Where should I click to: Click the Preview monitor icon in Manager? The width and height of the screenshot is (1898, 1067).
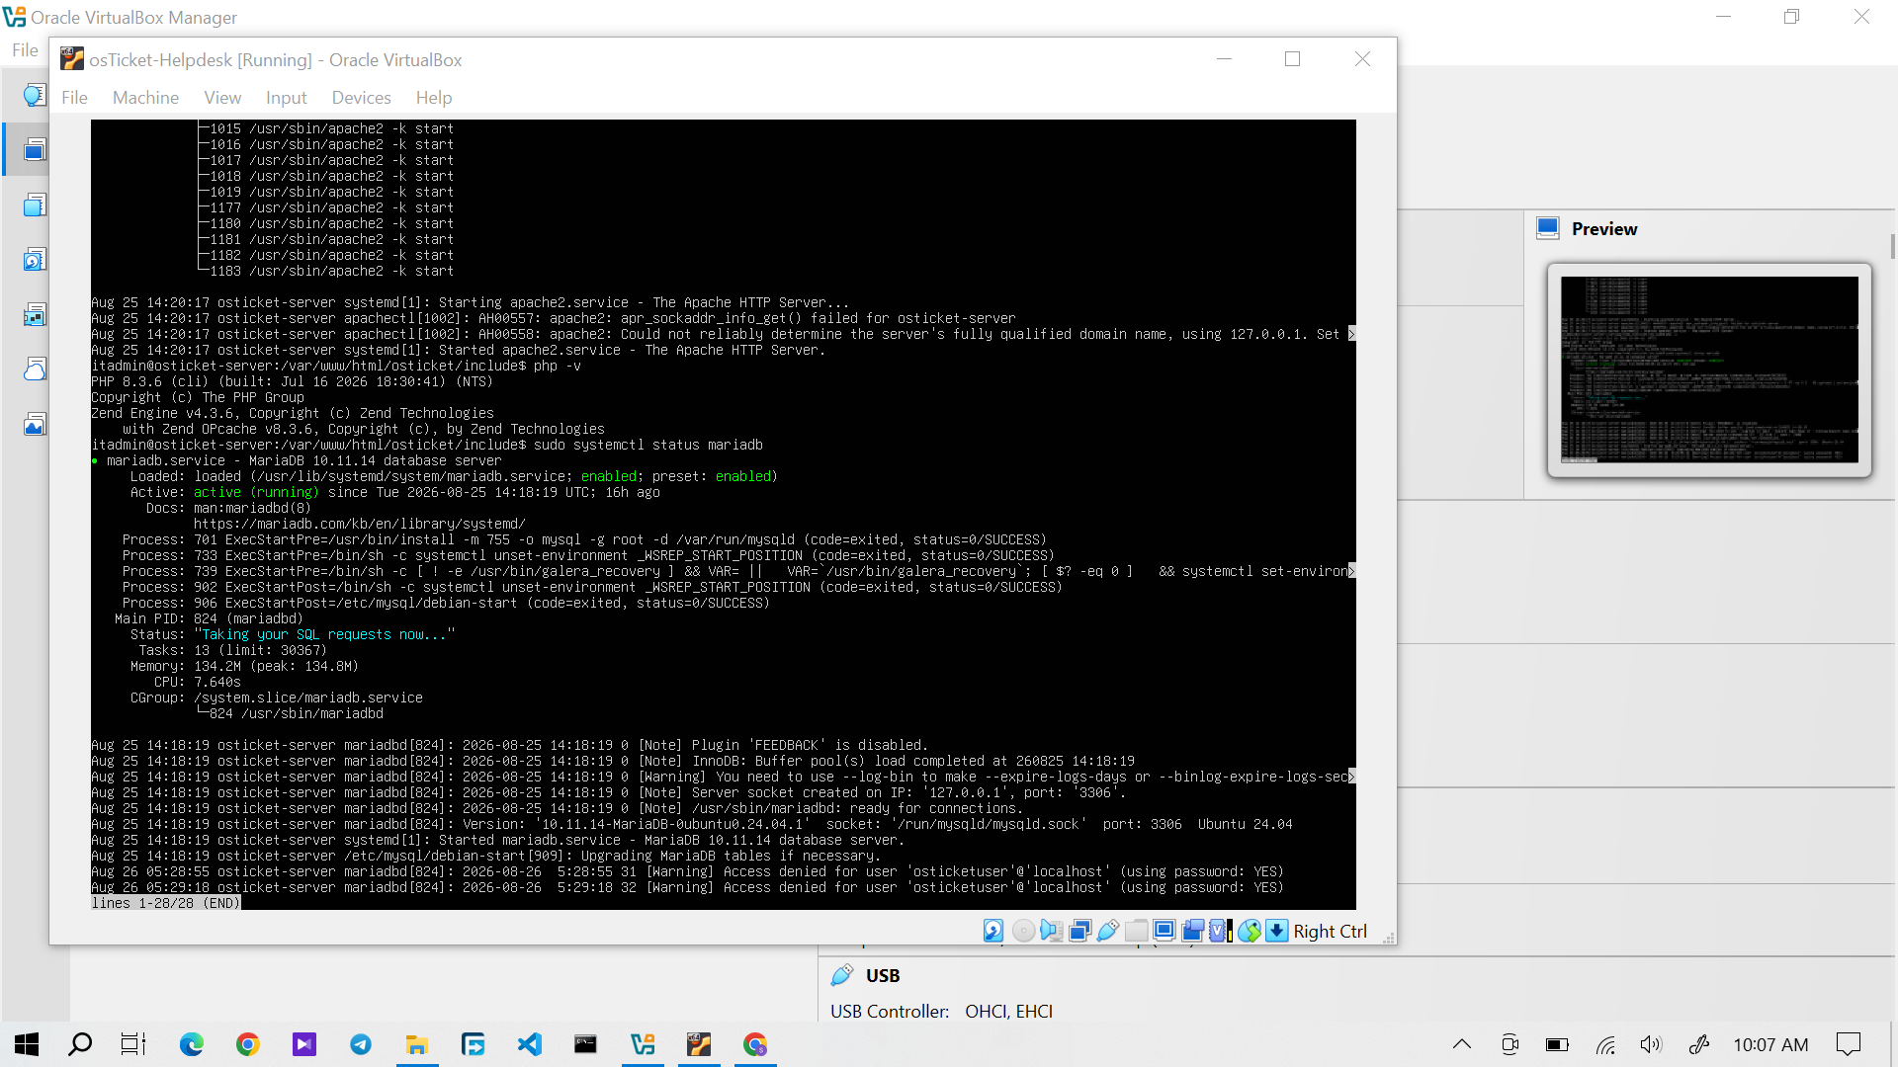pyautogui.click(x=1548, y=228)
